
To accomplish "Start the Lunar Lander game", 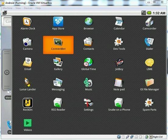I will [28, 84].
